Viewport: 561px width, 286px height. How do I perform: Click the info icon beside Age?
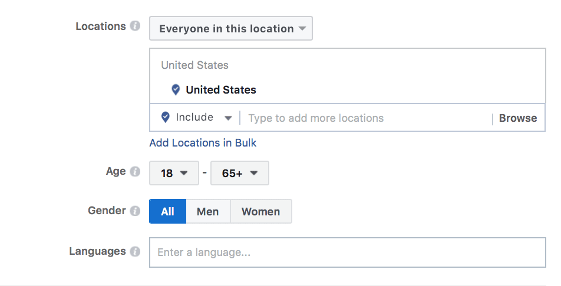point(135,172)
